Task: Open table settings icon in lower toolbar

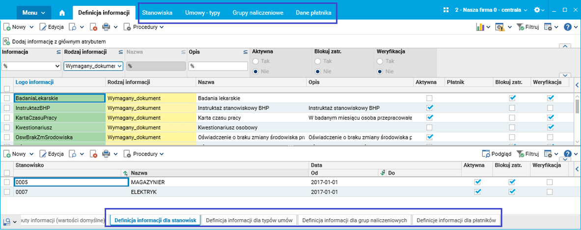Action: (x=548, y=153)
